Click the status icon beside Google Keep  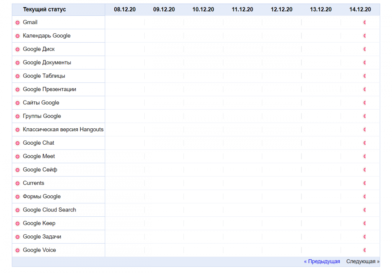click(18, 224)
